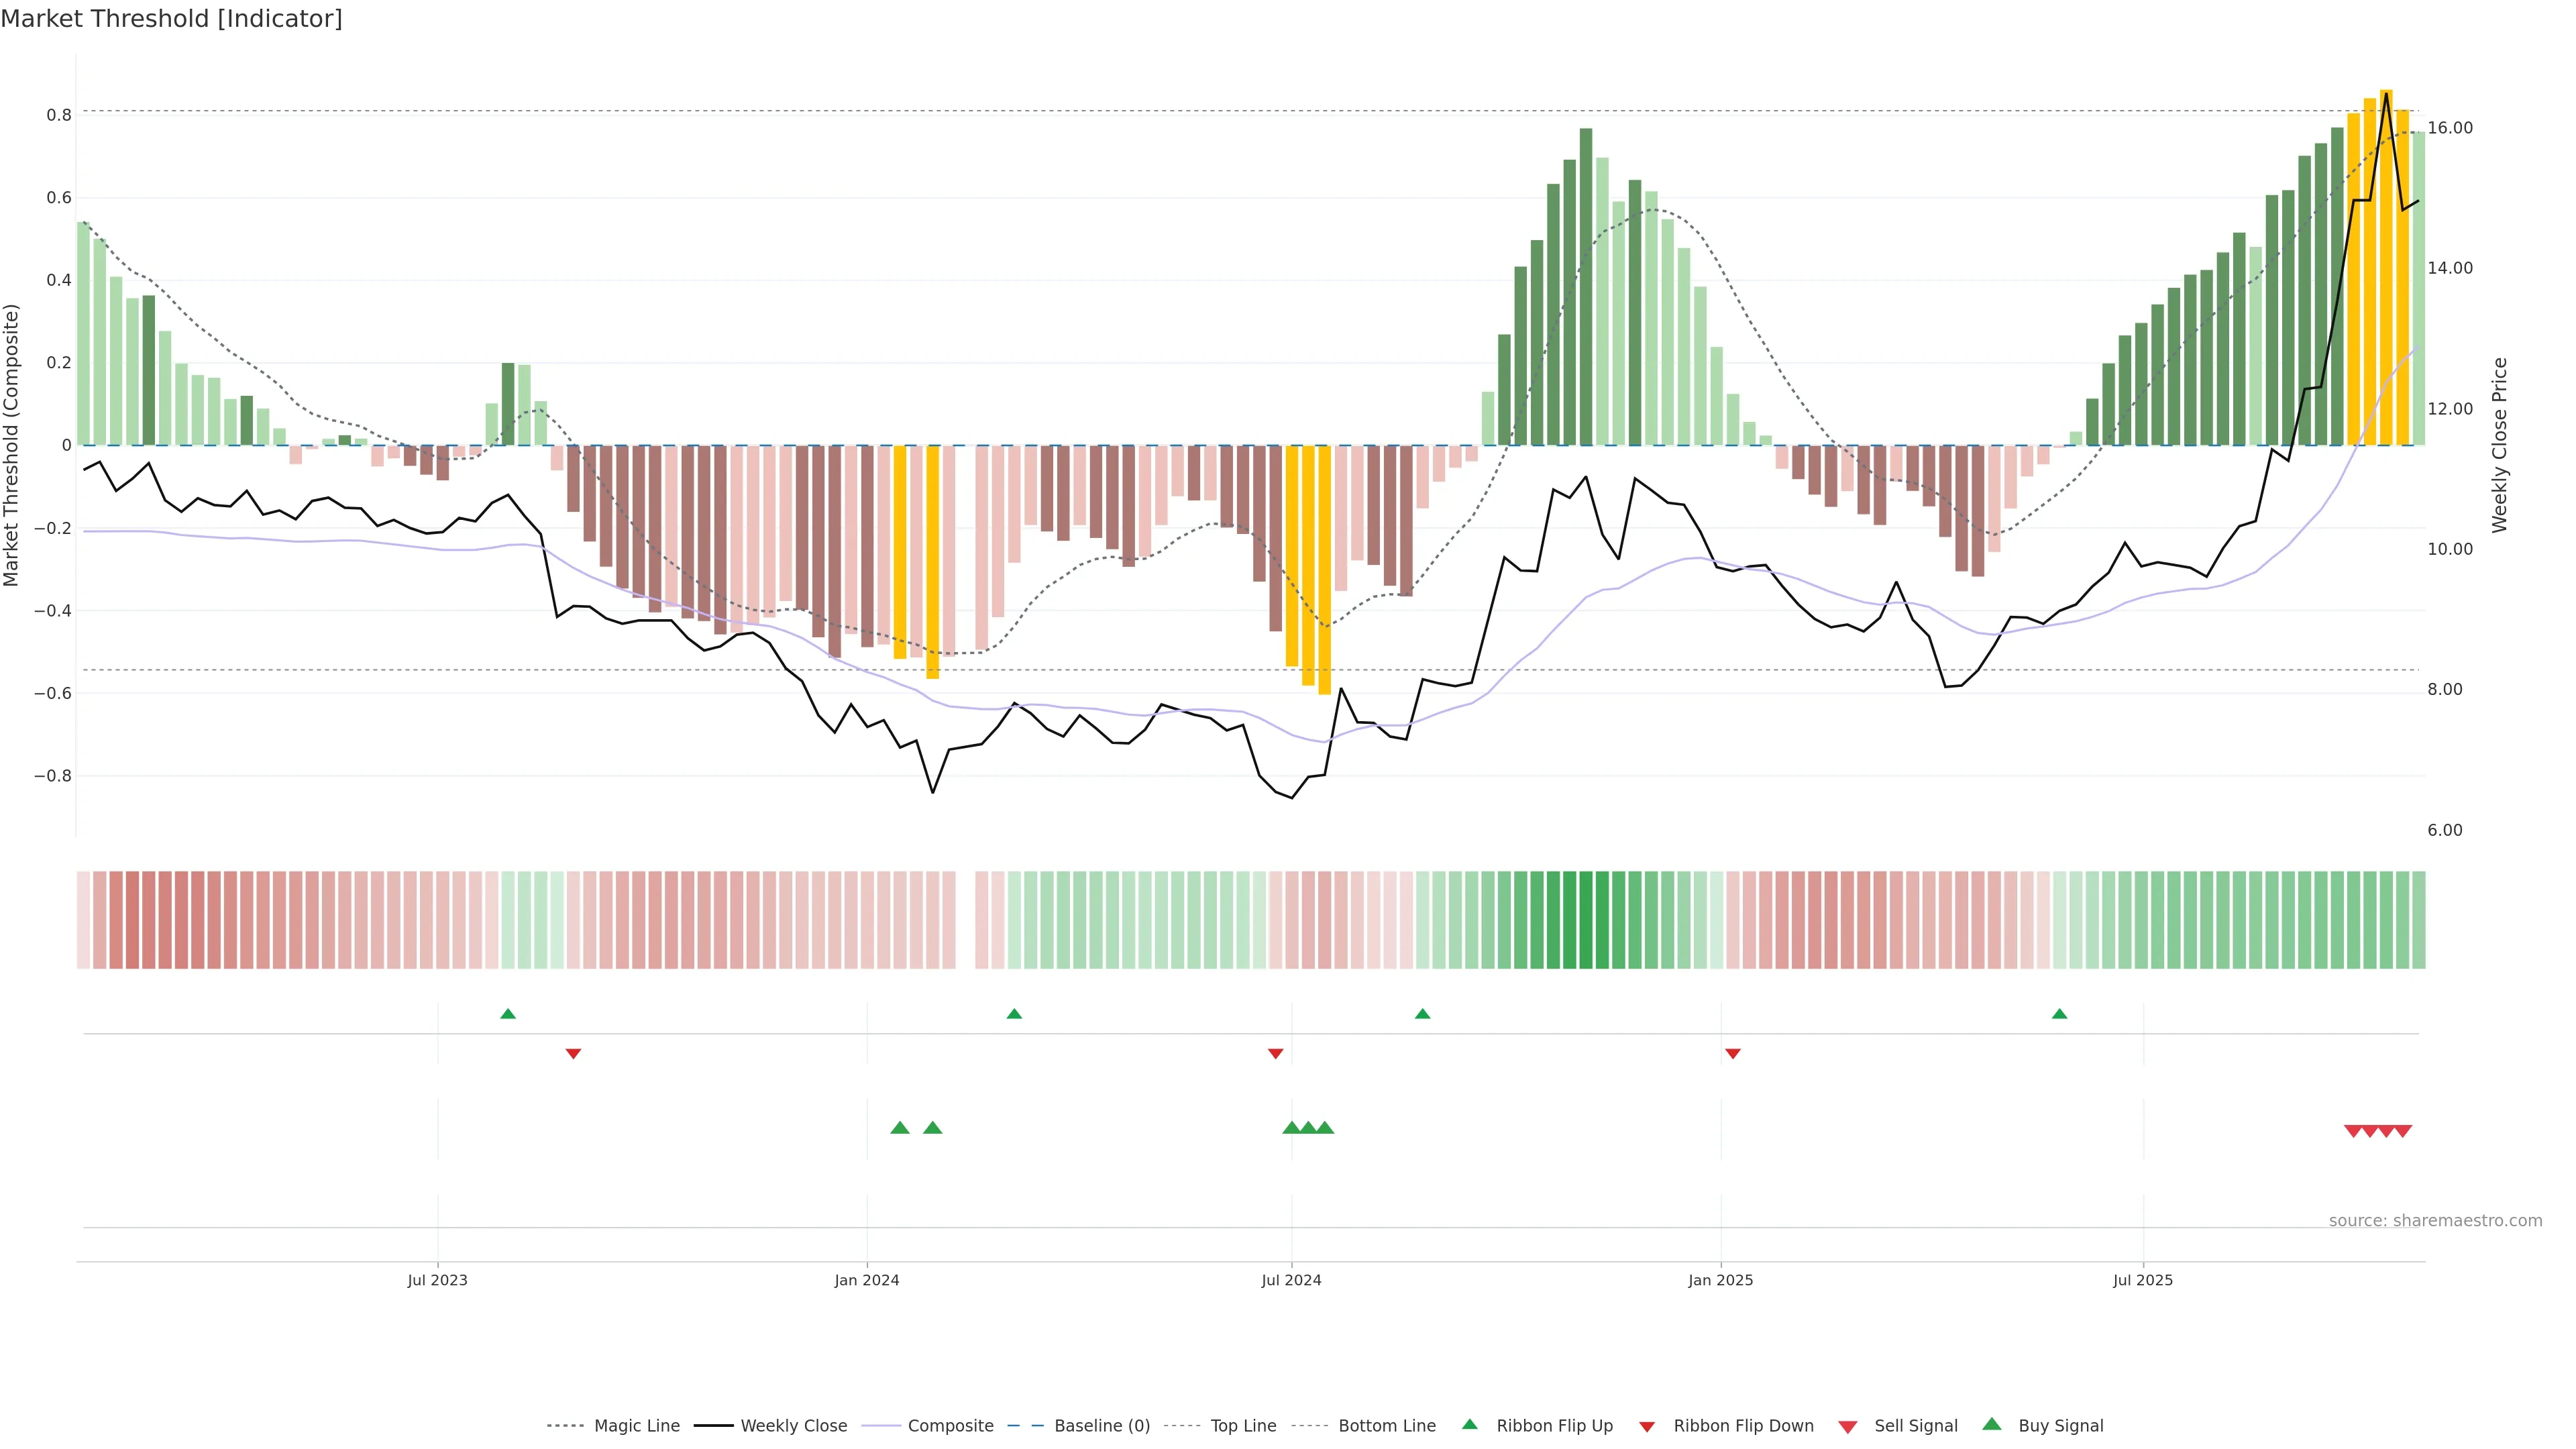2576x1449 pixels.
Task: Click the Ribbon Flip Down legend triangle icon
Action: pos(1647,1427)
